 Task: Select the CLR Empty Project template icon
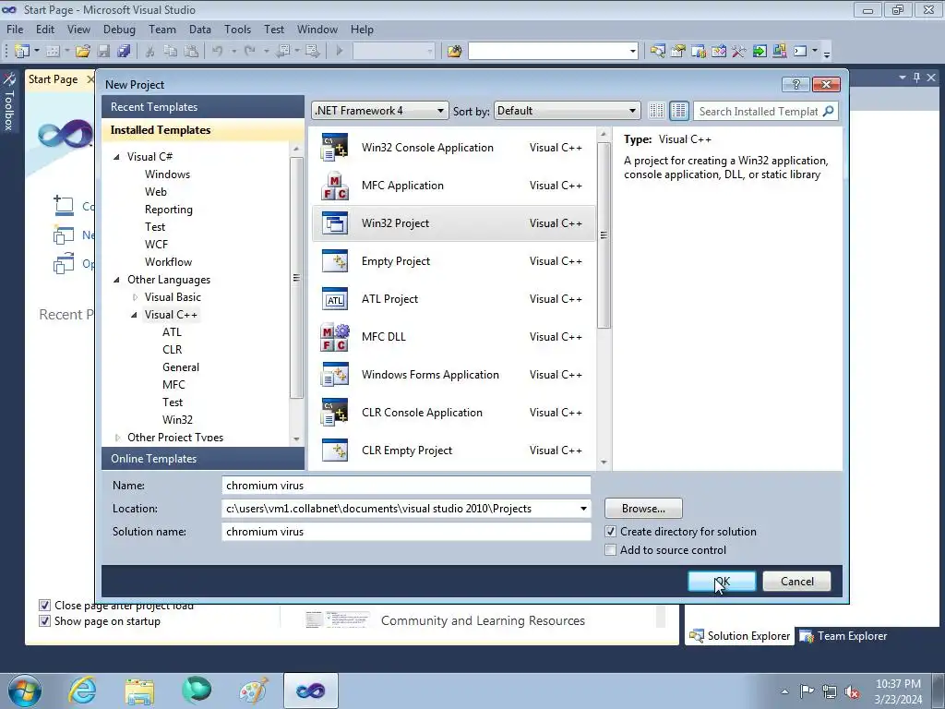point(334,451)
